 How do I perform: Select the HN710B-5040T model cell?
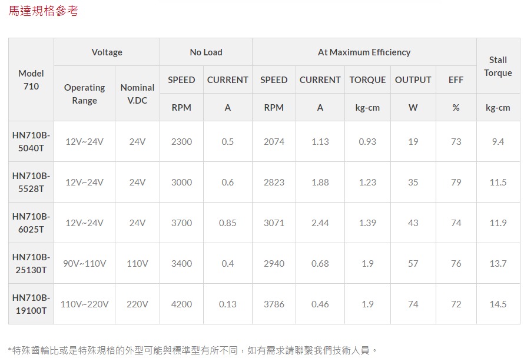31,141
